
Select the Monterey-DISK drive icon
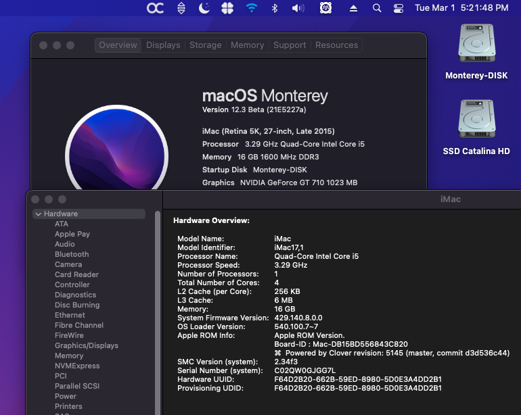[x=477, y=43]
